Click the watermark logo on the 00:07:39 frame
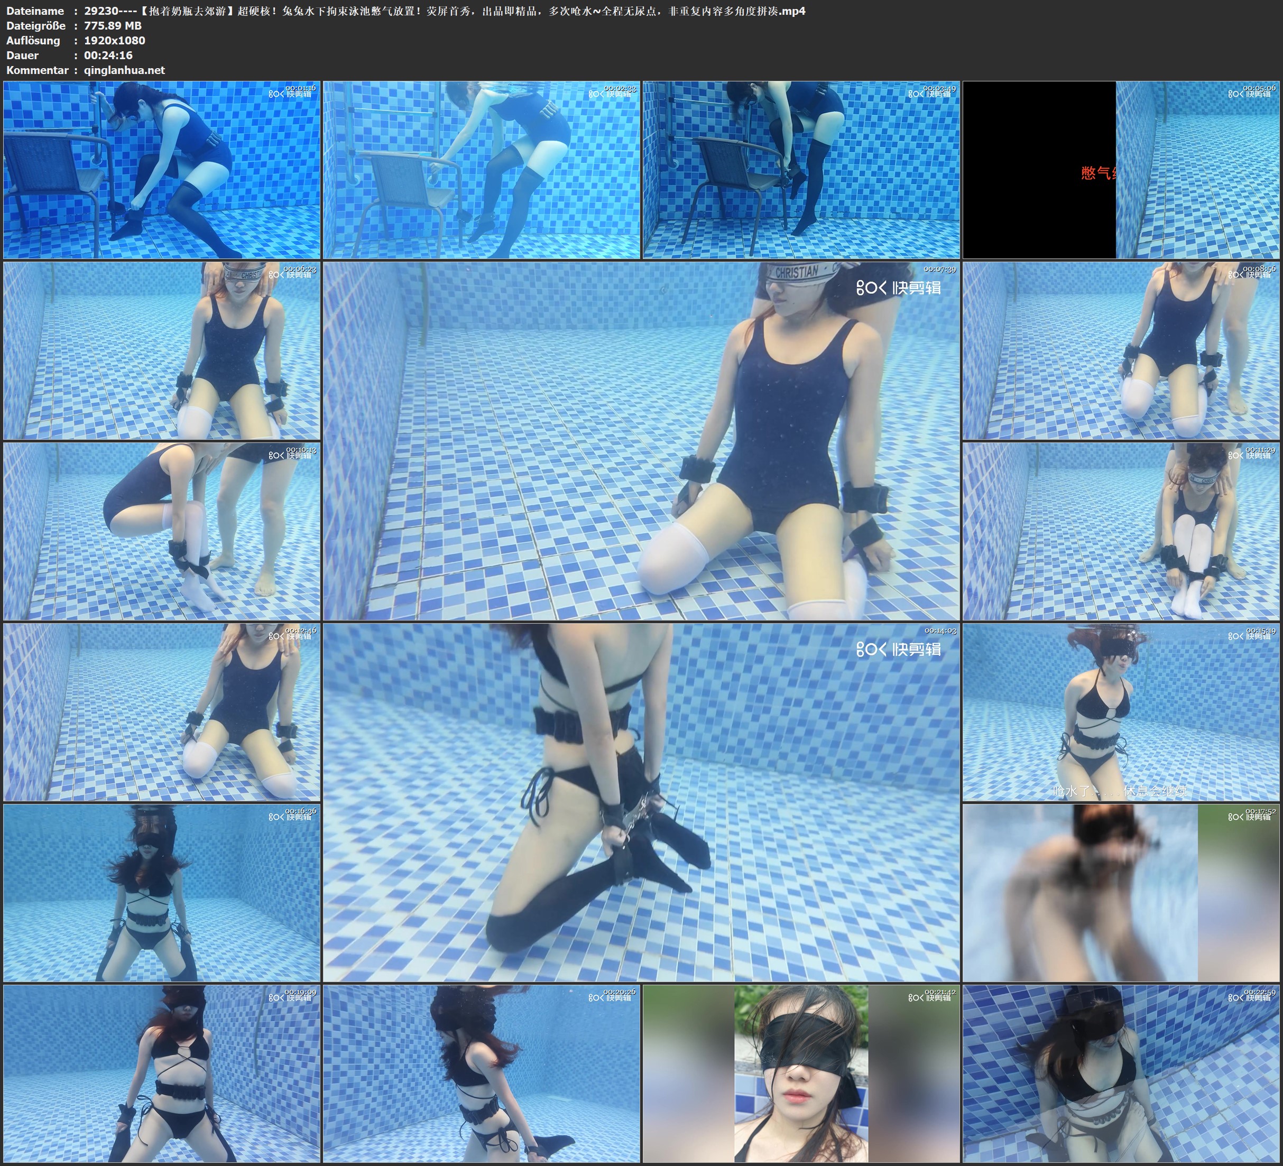Screen dimensions: 1283x1166 898,288
